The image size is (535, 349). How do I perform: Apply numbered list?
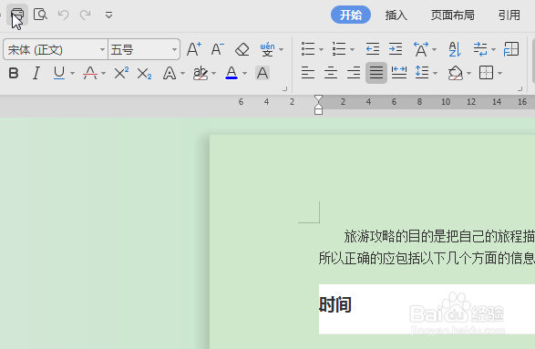339,49
